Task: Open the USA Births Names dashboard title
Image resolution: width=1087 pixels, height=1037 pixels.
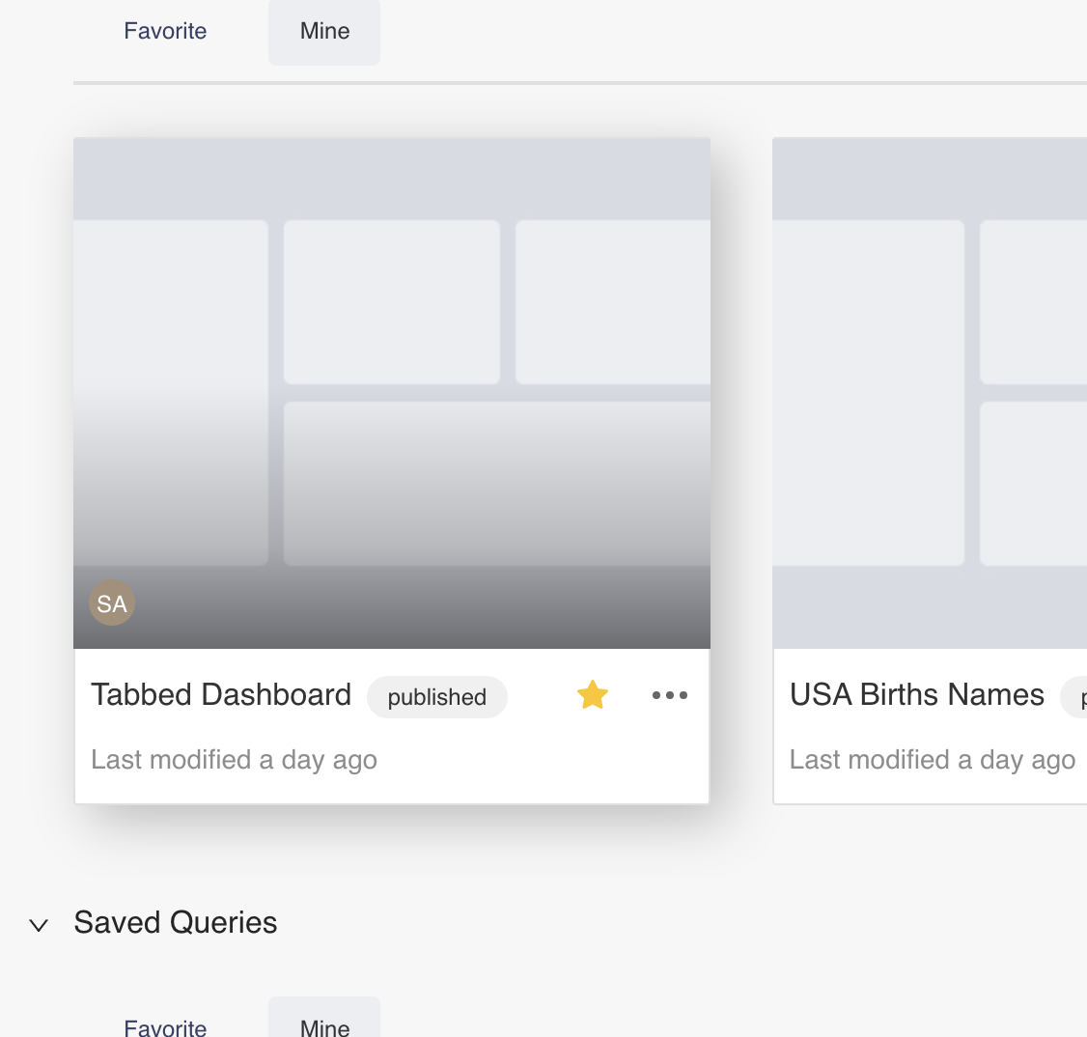Action: [916, 694]
